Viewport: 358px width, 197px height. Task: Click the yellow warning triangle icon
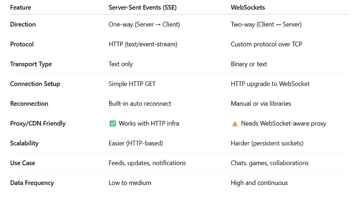click(x=235, y=124)
